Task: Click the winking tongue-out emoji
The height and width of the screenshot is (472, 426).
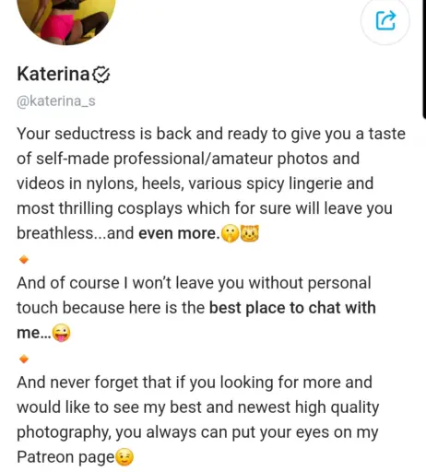Action: click(61, 333)
